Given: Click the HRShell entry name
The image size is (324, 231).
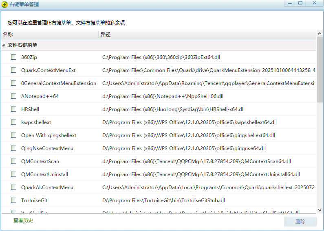Looking at the screenshot, I should 30,109.
